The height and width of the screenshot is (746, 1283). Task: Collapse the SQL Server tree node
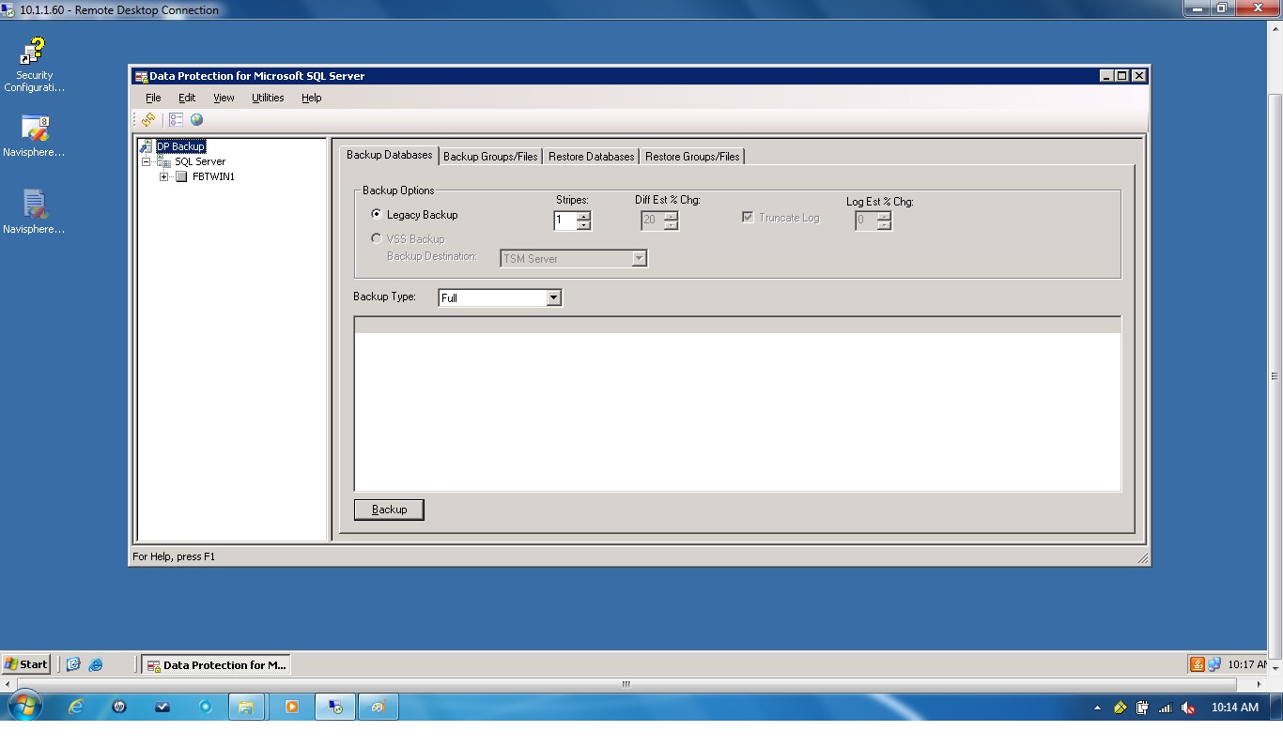click(147, 161)
